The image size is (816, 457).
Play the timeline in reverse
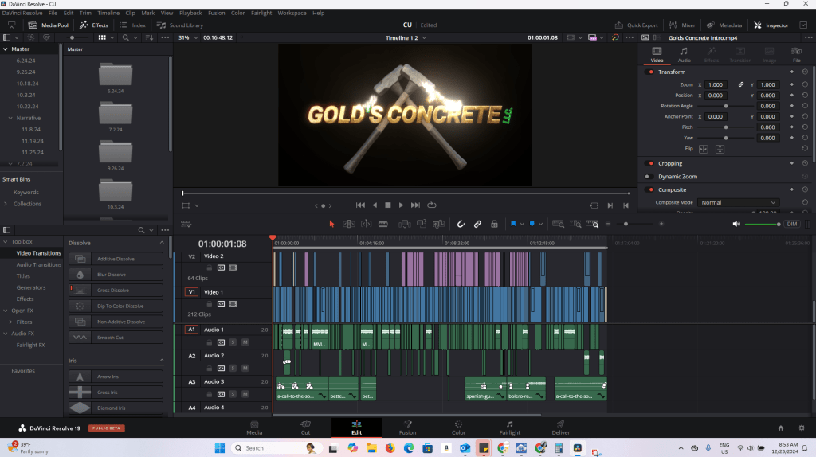[375, 205]
